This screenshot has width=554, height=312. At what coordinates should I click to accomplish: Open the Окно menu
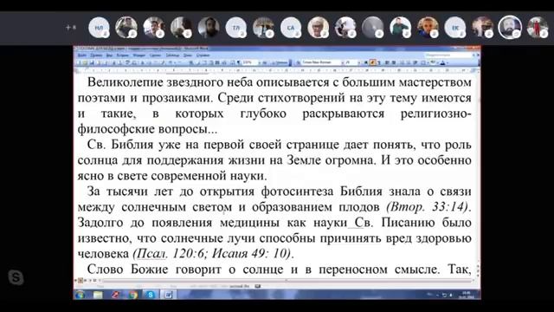coord(188,55)
